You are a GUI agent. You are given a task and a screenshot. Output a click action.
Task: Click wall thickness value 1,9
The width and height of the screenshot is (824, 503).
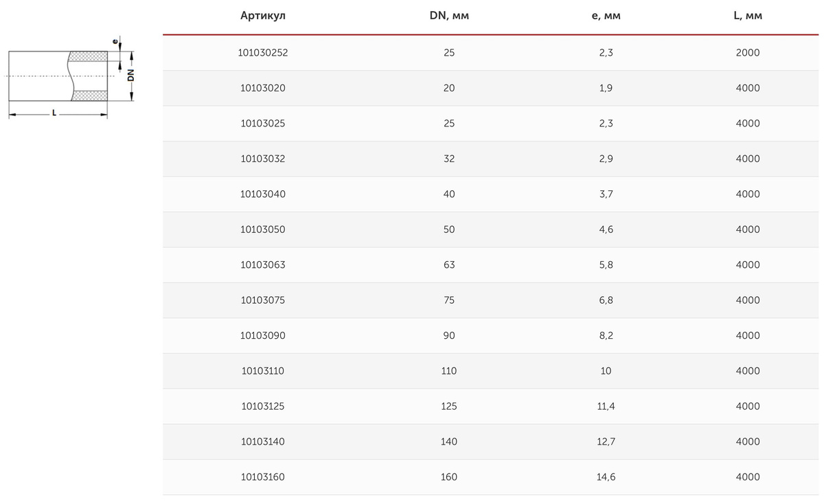(x=606, y=88)
